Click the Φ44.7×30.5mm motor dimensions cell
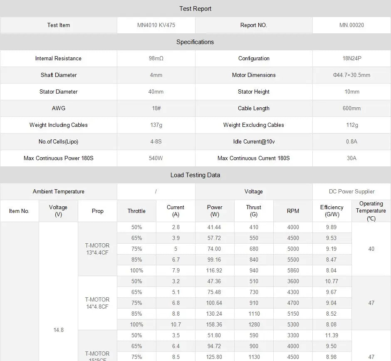This screenshot has height=361, width=391. tap(351, 75)
